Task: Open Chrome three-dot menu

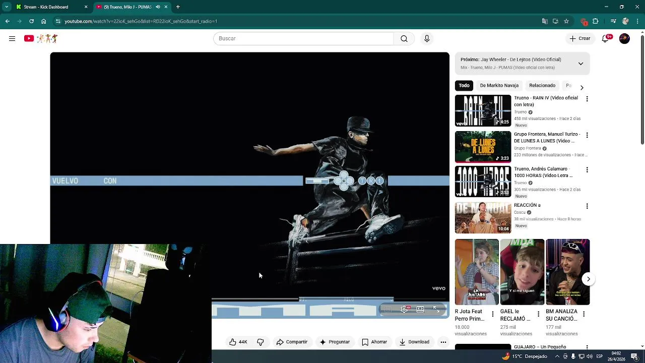Action: pos(637,21)
